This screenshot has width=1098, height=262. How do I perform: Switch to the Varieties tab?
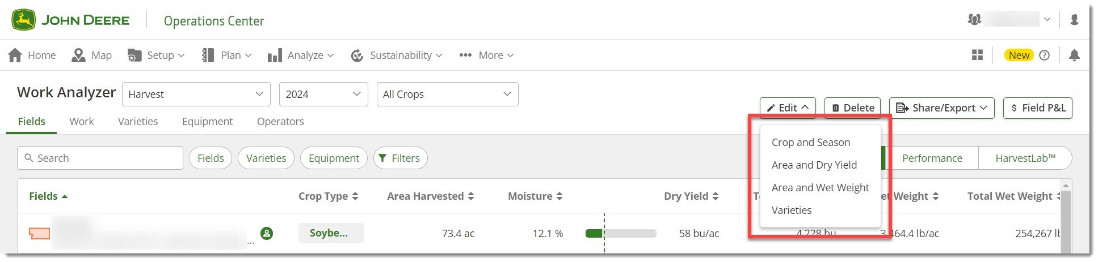pos(138,121)
